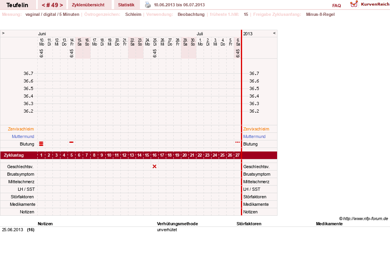Click the 6:45 time on the 10. Mo column

coord(41,53)
